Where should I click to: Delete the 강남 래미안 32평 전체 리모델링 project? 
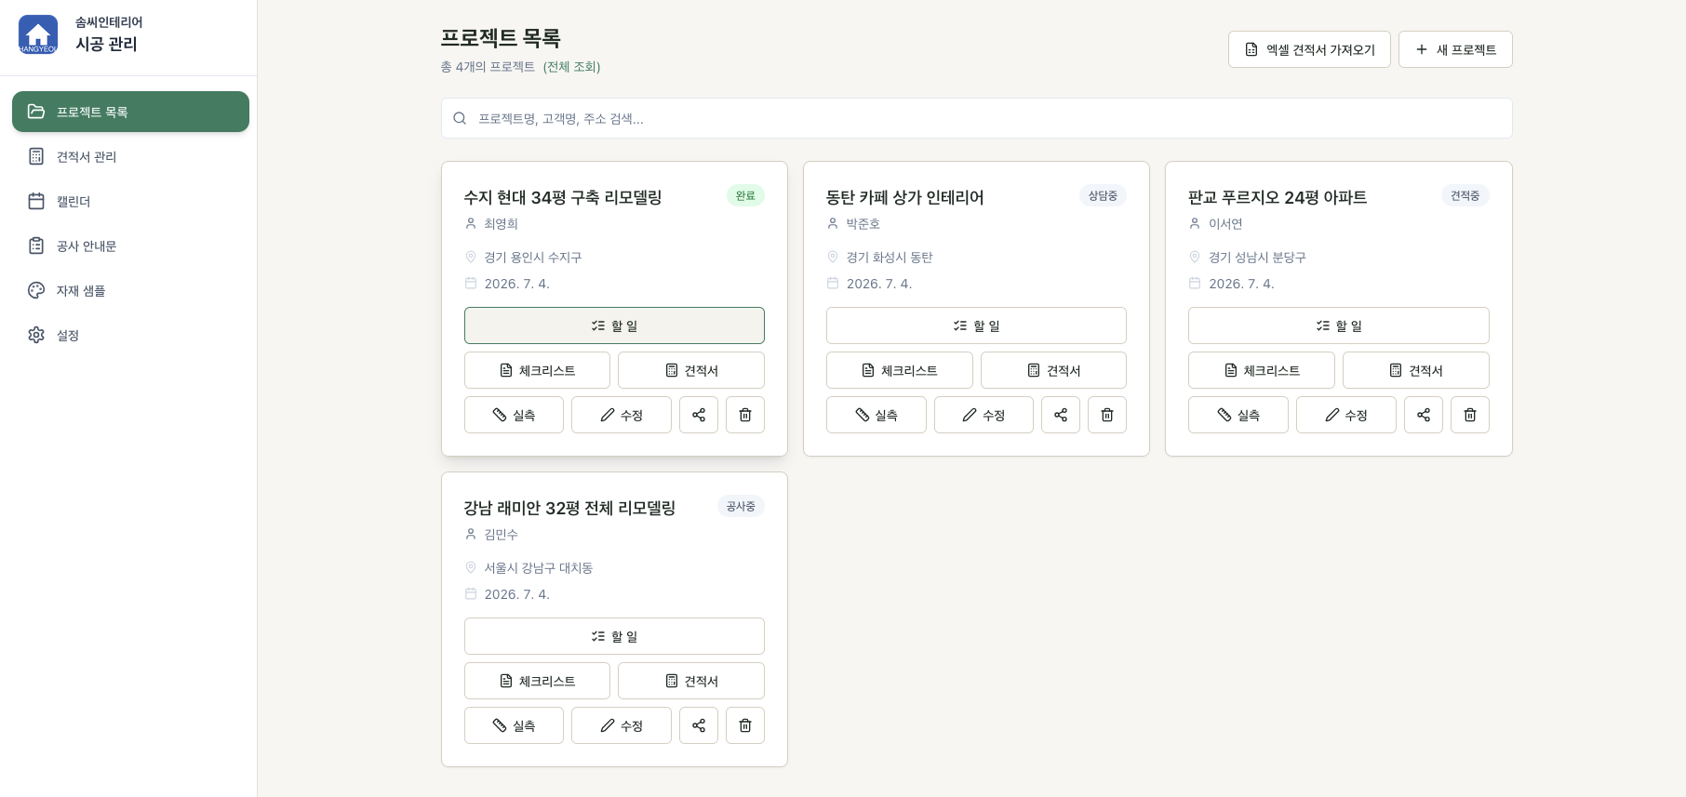click(745, 725)
